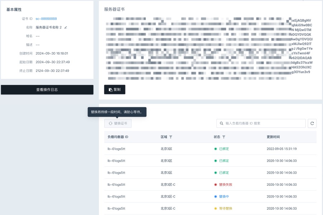Click the 复制 button below the certificate

pos(114,90)
